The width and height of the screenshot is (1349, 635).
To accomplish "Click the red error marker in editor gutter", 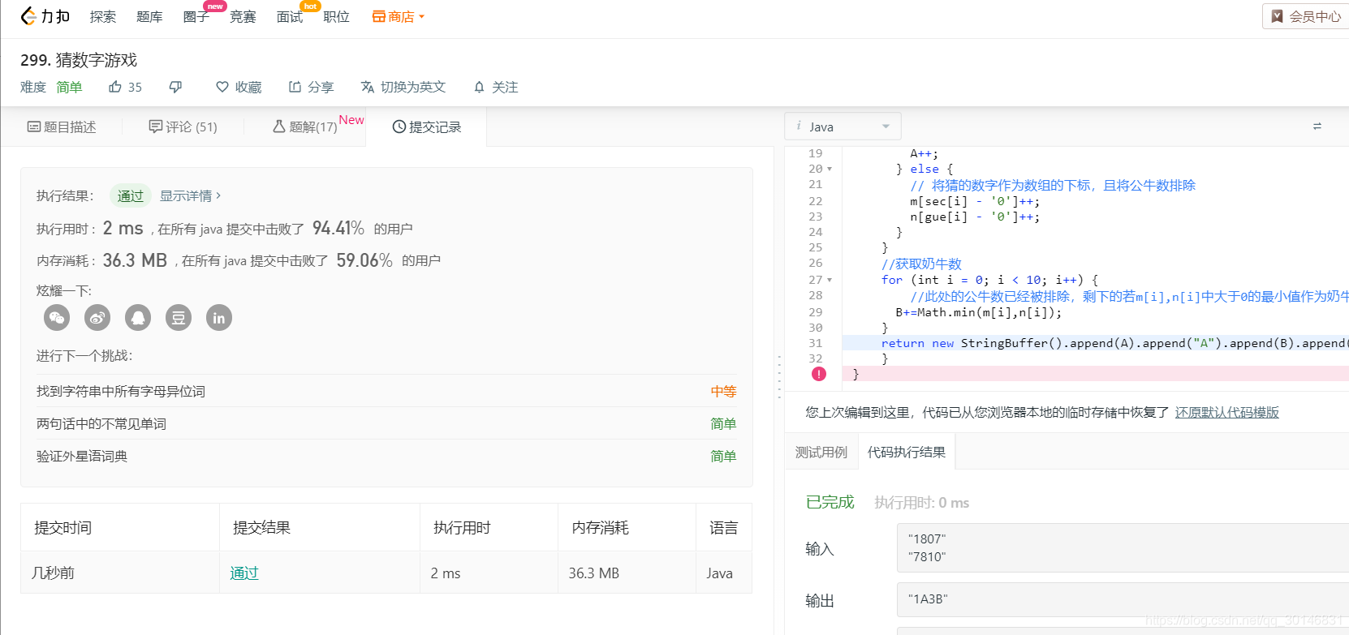I will point(819,374).
